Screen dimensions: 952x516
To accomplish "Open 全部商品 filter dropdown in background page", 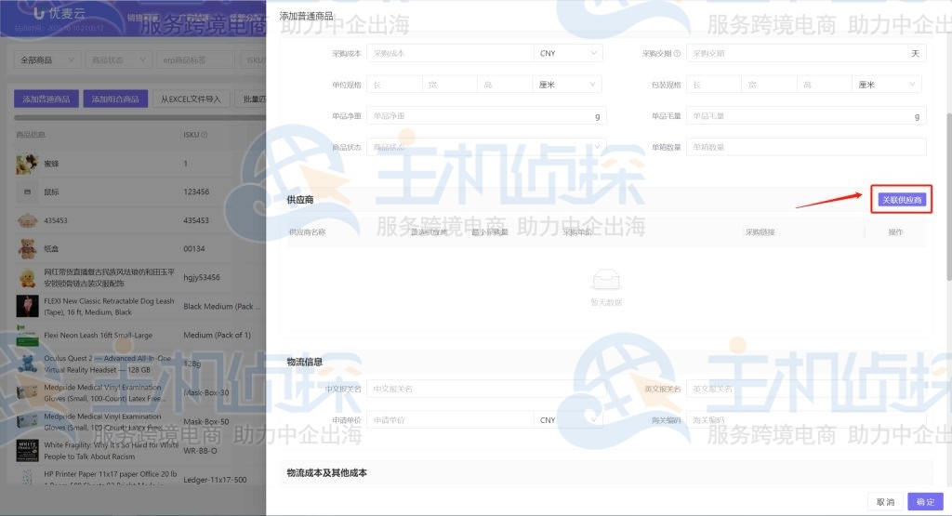I will (x=47, y=60).
